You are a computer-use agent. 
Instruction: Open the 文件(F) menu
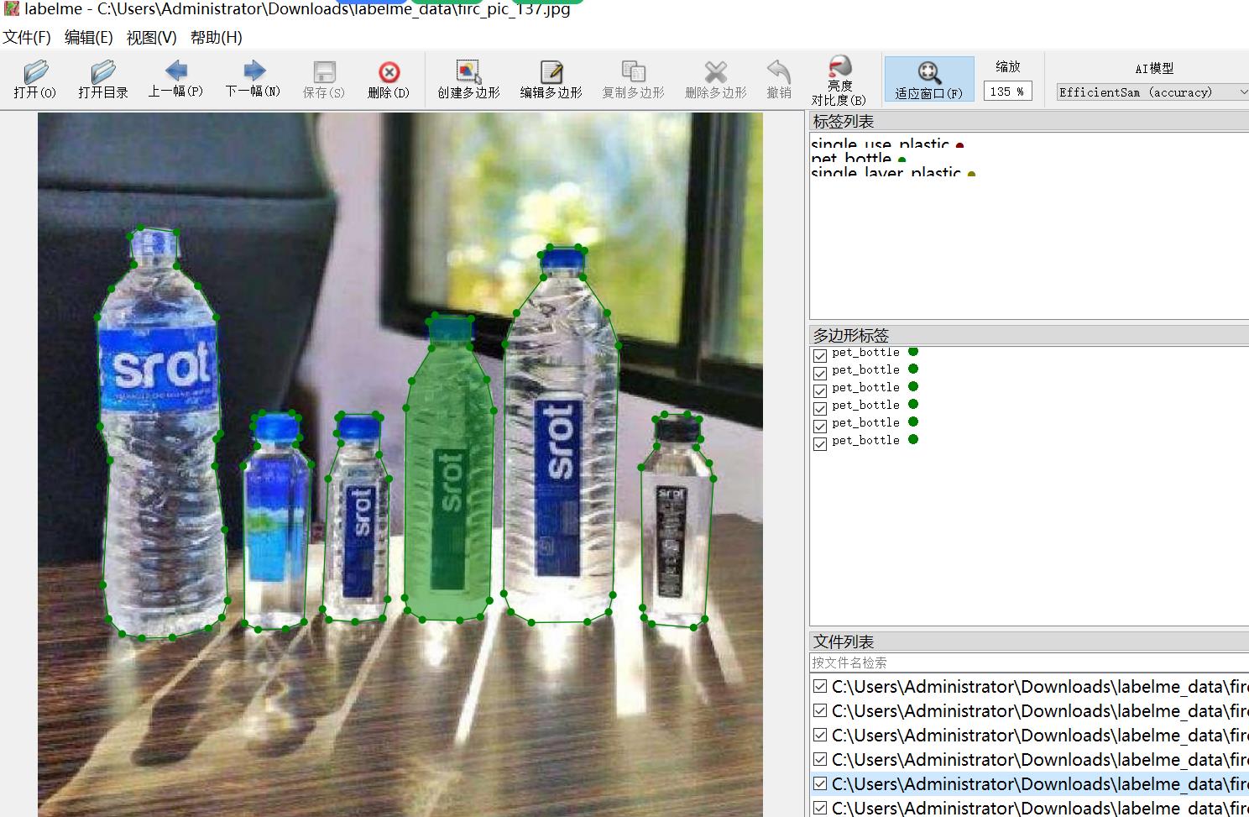[x=27, y=38]
